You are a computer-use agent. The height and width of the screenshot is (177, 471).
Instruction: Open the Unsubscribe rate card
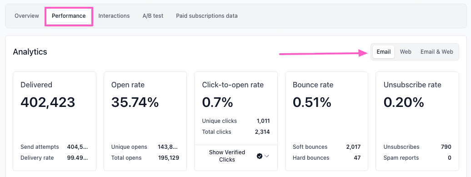[417, 121]
